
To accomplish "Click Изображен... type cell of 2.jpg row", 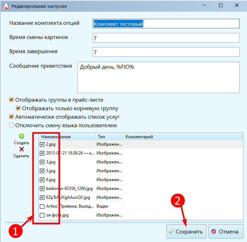I will 109,144.
